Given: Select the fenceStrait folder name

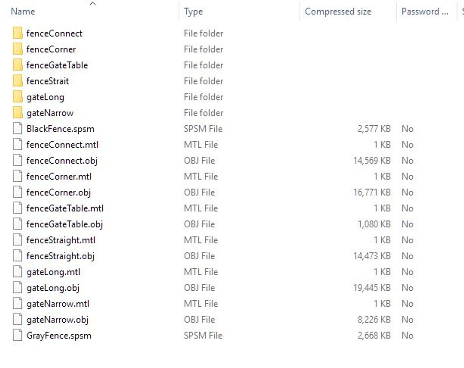Looking at the screenshot, I should [x=48, y=81].
